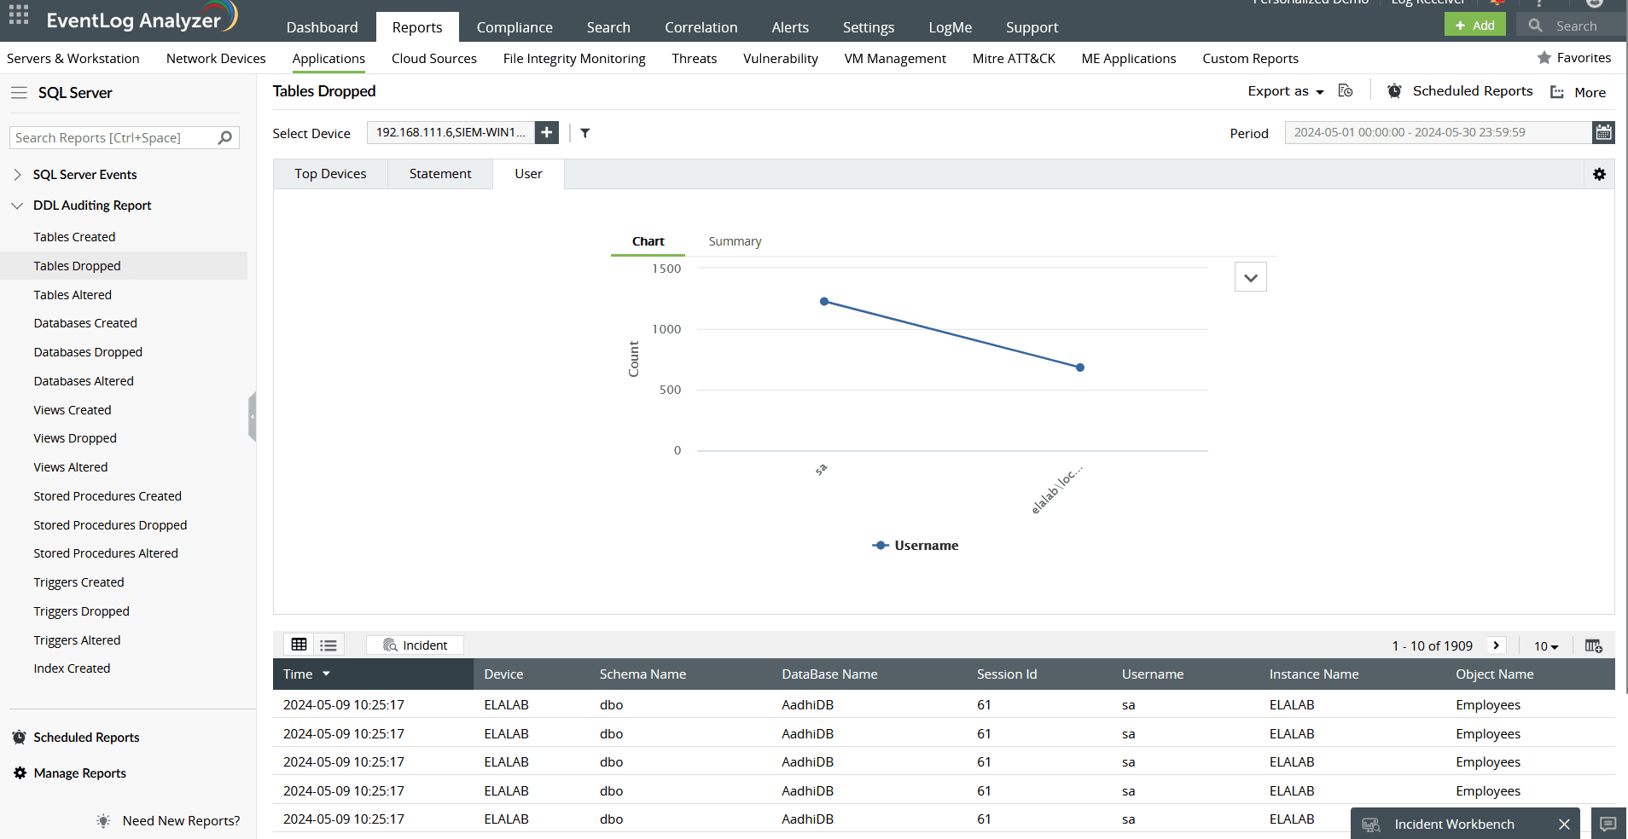The width and height of the screenshot is (1628, 839).
Task: Click the 'sa' data point on chart
Action: click(x=824, y=302)
